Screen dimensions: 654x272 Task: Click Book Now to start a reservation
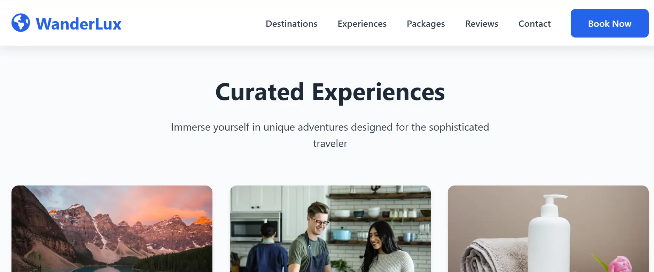609,23
